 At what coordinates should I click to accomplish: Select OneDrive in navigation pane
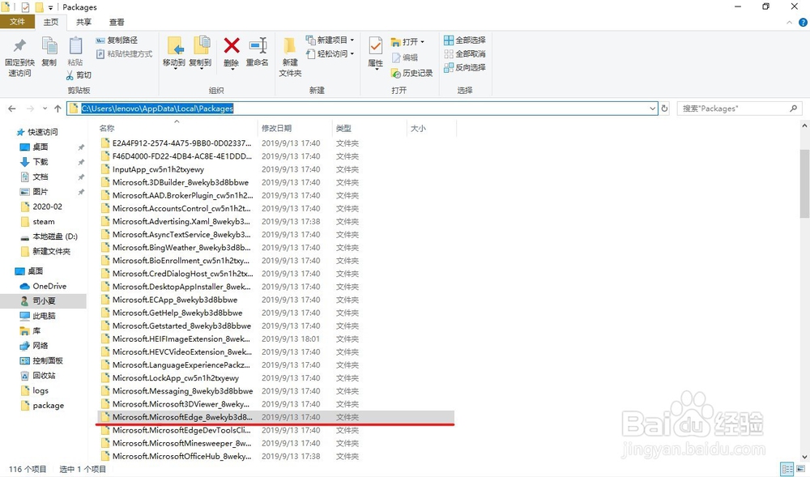(43, 286)
